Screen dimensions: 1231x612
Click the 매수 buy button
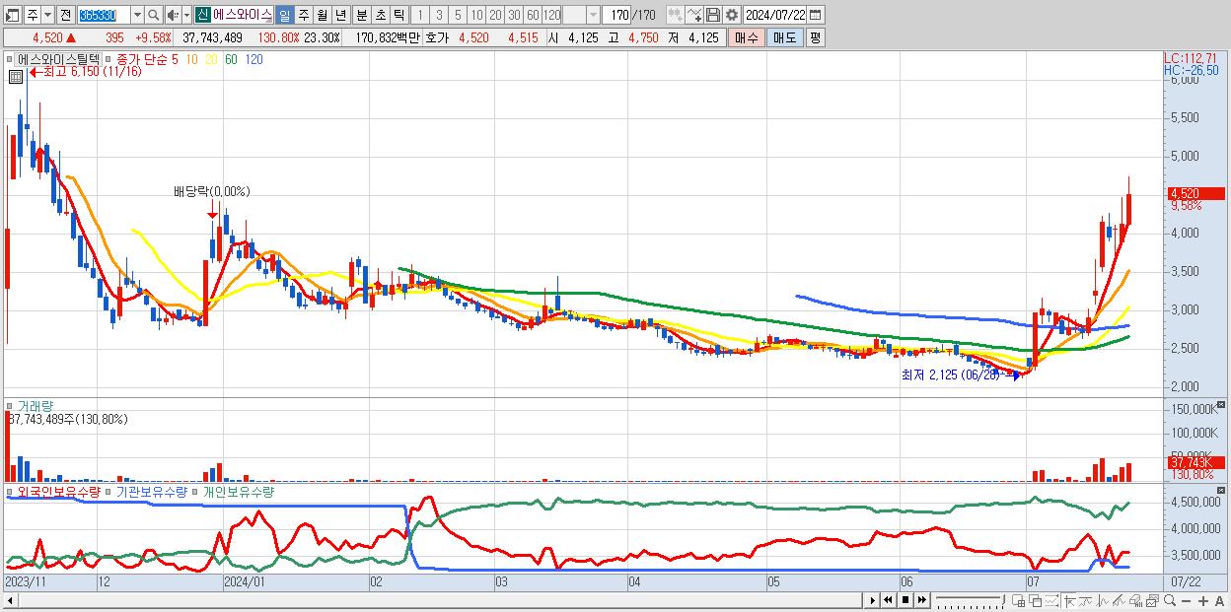pos(747,37)
